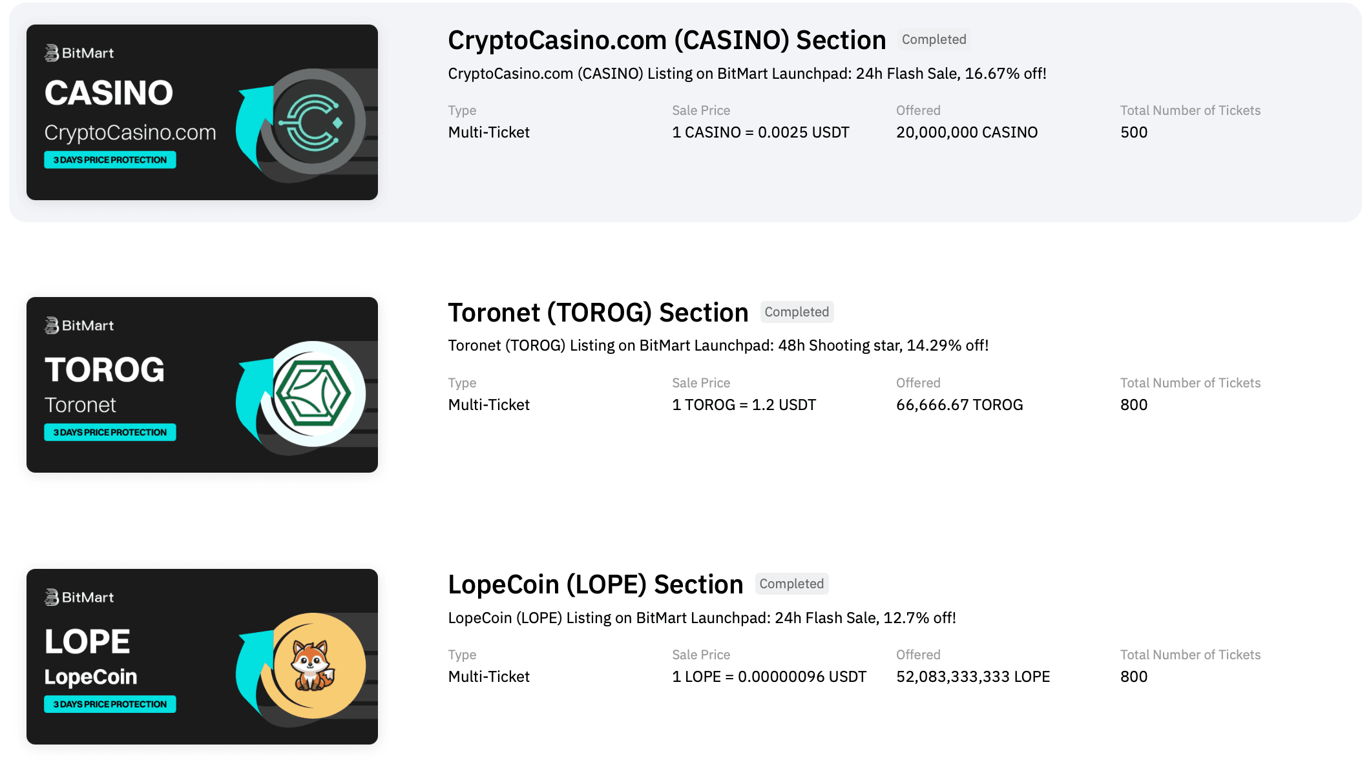The width and height of the screenshot is (1371, 771).
Task: Click the CASINO coin logo icon
Action: coord(314,122)
